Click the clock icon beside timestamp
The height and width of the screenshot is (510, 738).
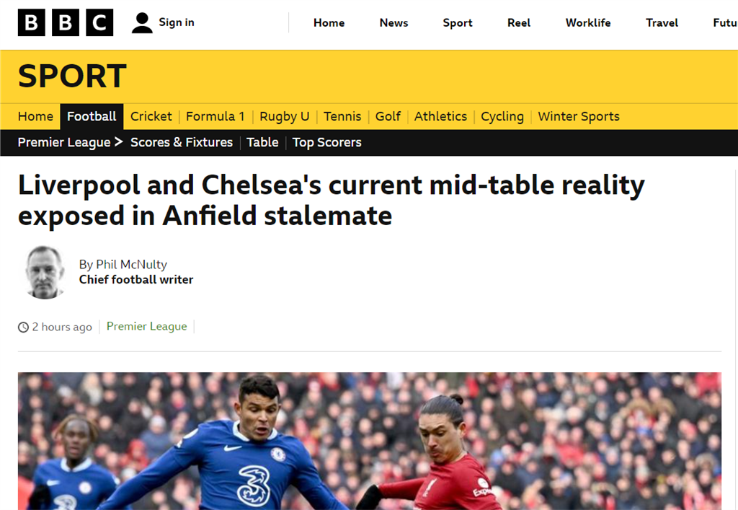tap(23, 327)
